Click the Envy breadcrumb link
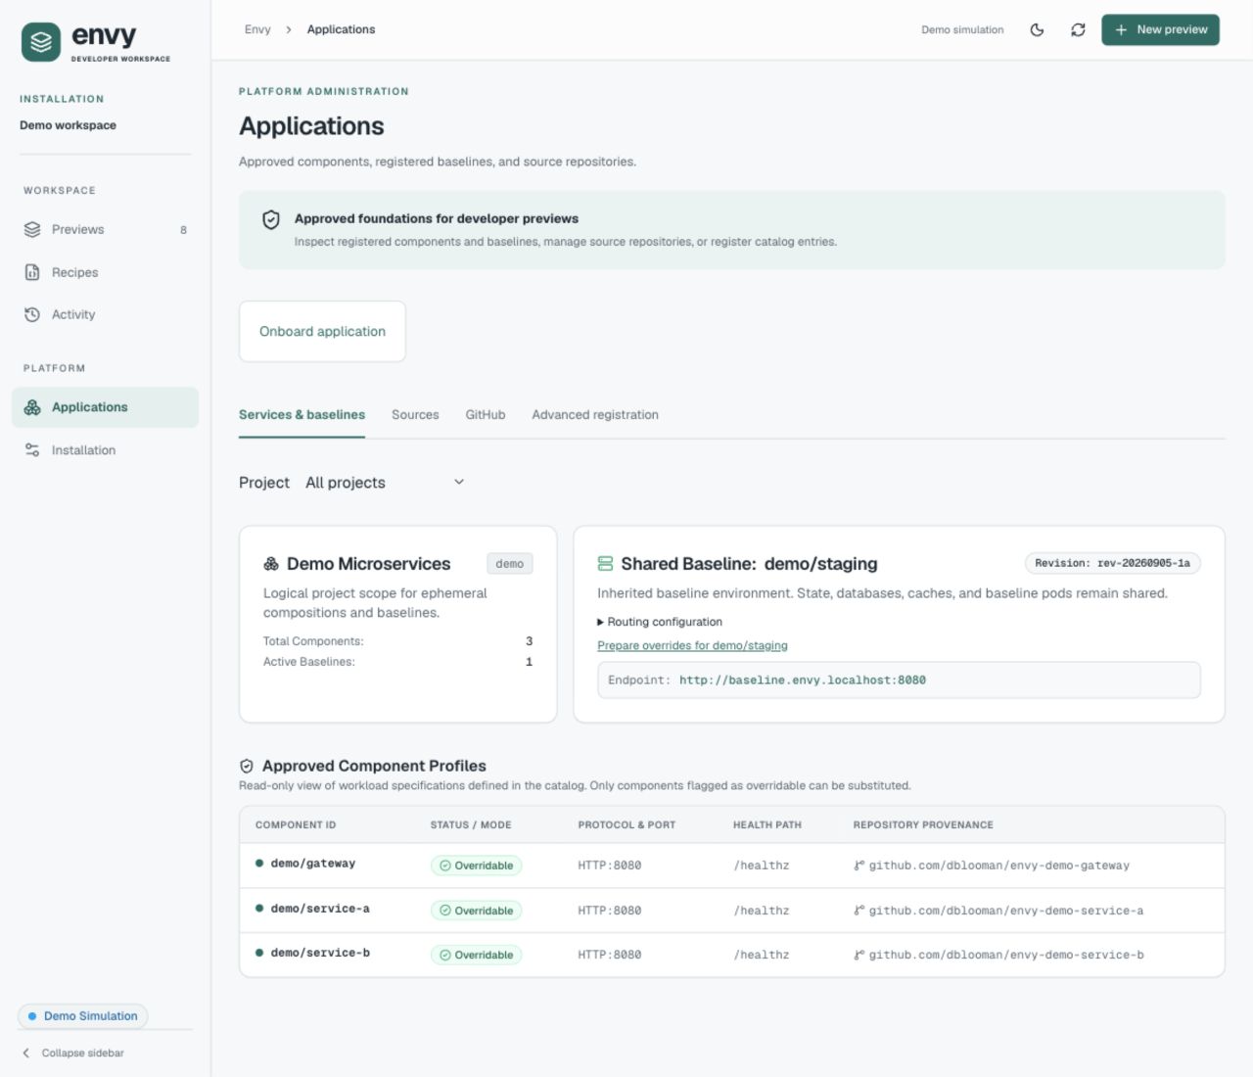The width and height of the screenshot is (1253, 1077). click(x=257, y=29)
